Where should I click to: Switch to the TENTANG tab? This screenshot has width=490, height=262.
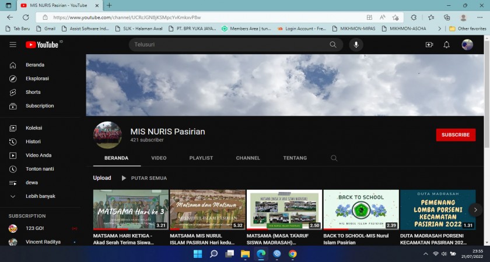[x=295, y=158]
